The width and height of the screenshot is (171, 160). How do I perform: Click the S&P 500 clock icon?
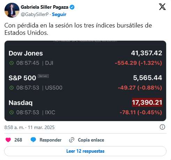[x=12, y=88]
